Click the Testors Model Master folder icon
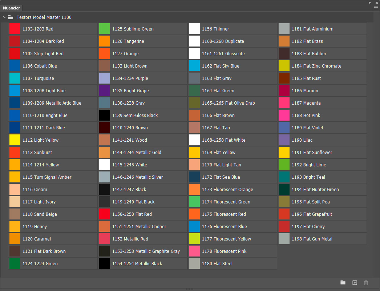380x291 pixels. [x=11, y=17]
